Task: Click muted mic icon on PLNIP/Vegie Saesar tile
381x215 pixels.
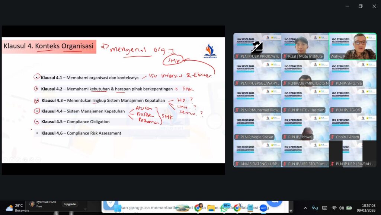Action: pyautogui.click(x=237, y=137)
